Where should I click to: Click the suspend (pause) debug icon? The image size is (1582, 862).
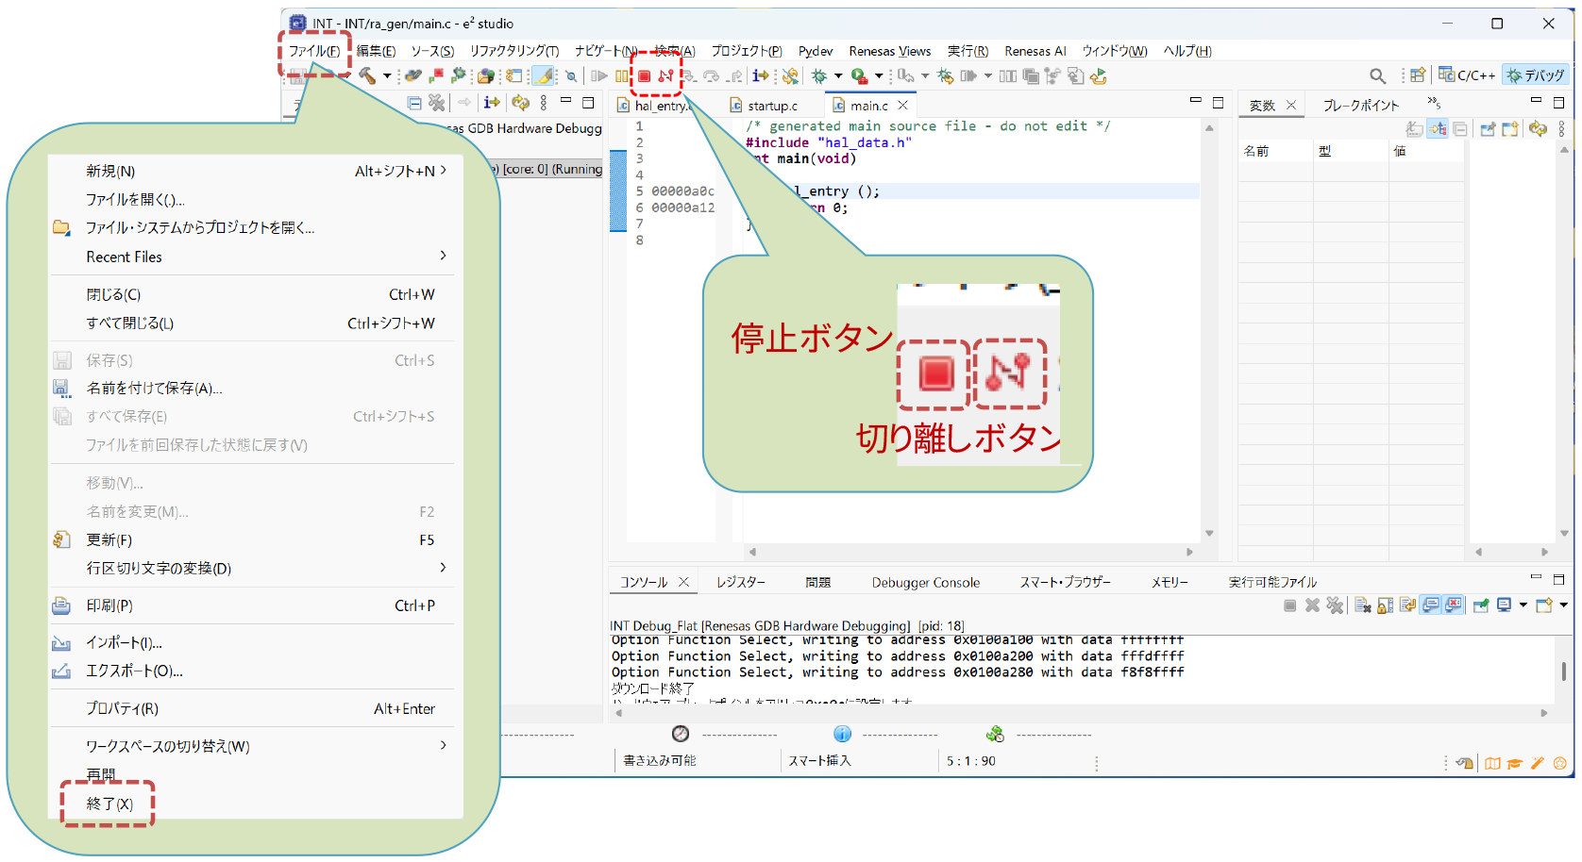pyautogui.click(x=621, y=76)
